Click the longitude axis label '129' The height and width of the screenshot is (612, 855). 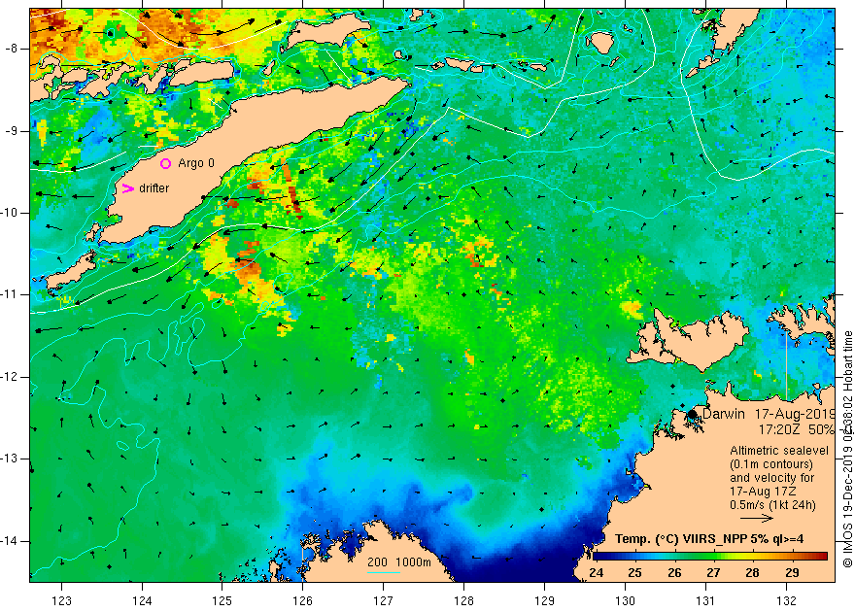544,600
